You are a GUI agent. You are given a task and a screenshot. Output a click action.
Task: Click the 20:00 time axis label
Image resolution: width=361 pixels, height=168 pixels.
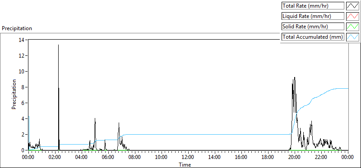click(295, 157)
